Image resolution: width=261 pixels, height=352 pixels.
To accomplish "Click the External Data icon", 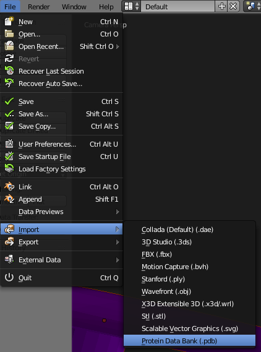I will point(9,259).
